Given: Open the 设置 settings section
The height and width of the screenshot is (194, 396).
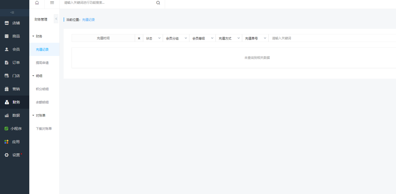Looking at the screenshot, I should [x=15, y=155].
